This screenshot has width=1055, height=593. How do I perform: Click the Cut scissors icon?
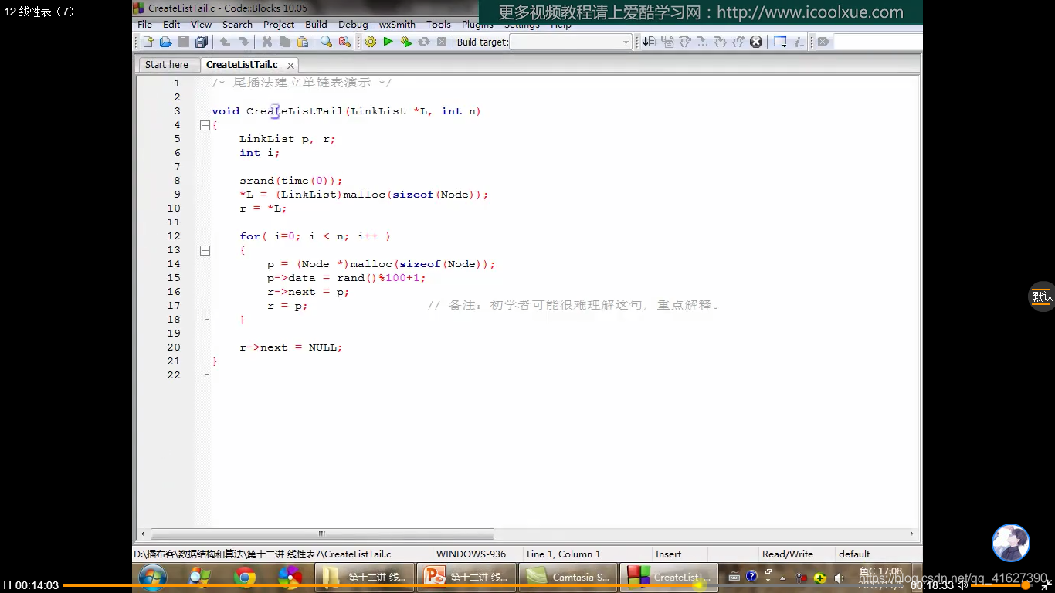coord(267,42)
